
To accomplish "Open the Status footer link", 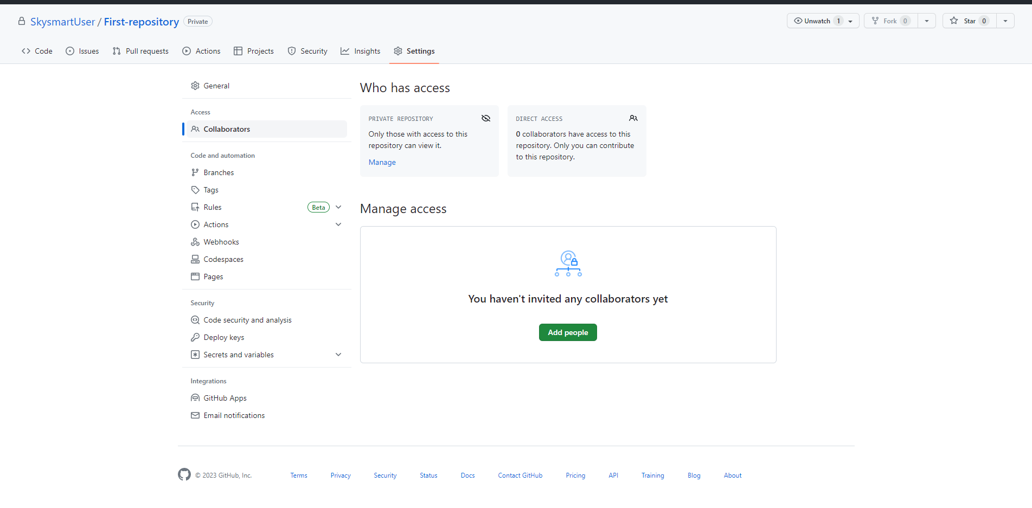I will (x=428, y=475).
